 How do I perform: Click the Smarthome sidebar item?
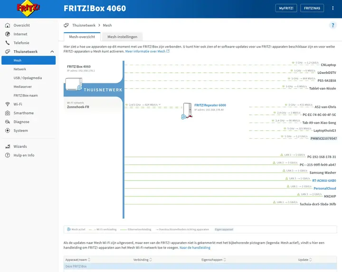coord(24,113)
